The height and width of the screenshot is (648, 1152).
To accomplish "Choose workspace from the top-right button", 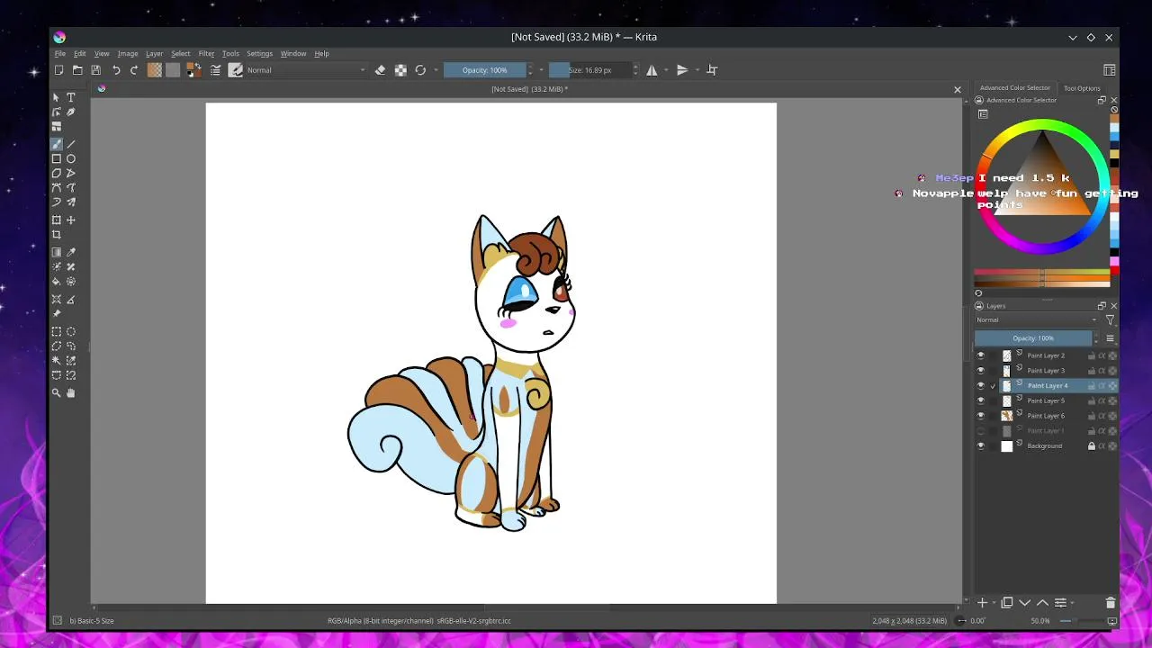I will (x=1110, y=70).
